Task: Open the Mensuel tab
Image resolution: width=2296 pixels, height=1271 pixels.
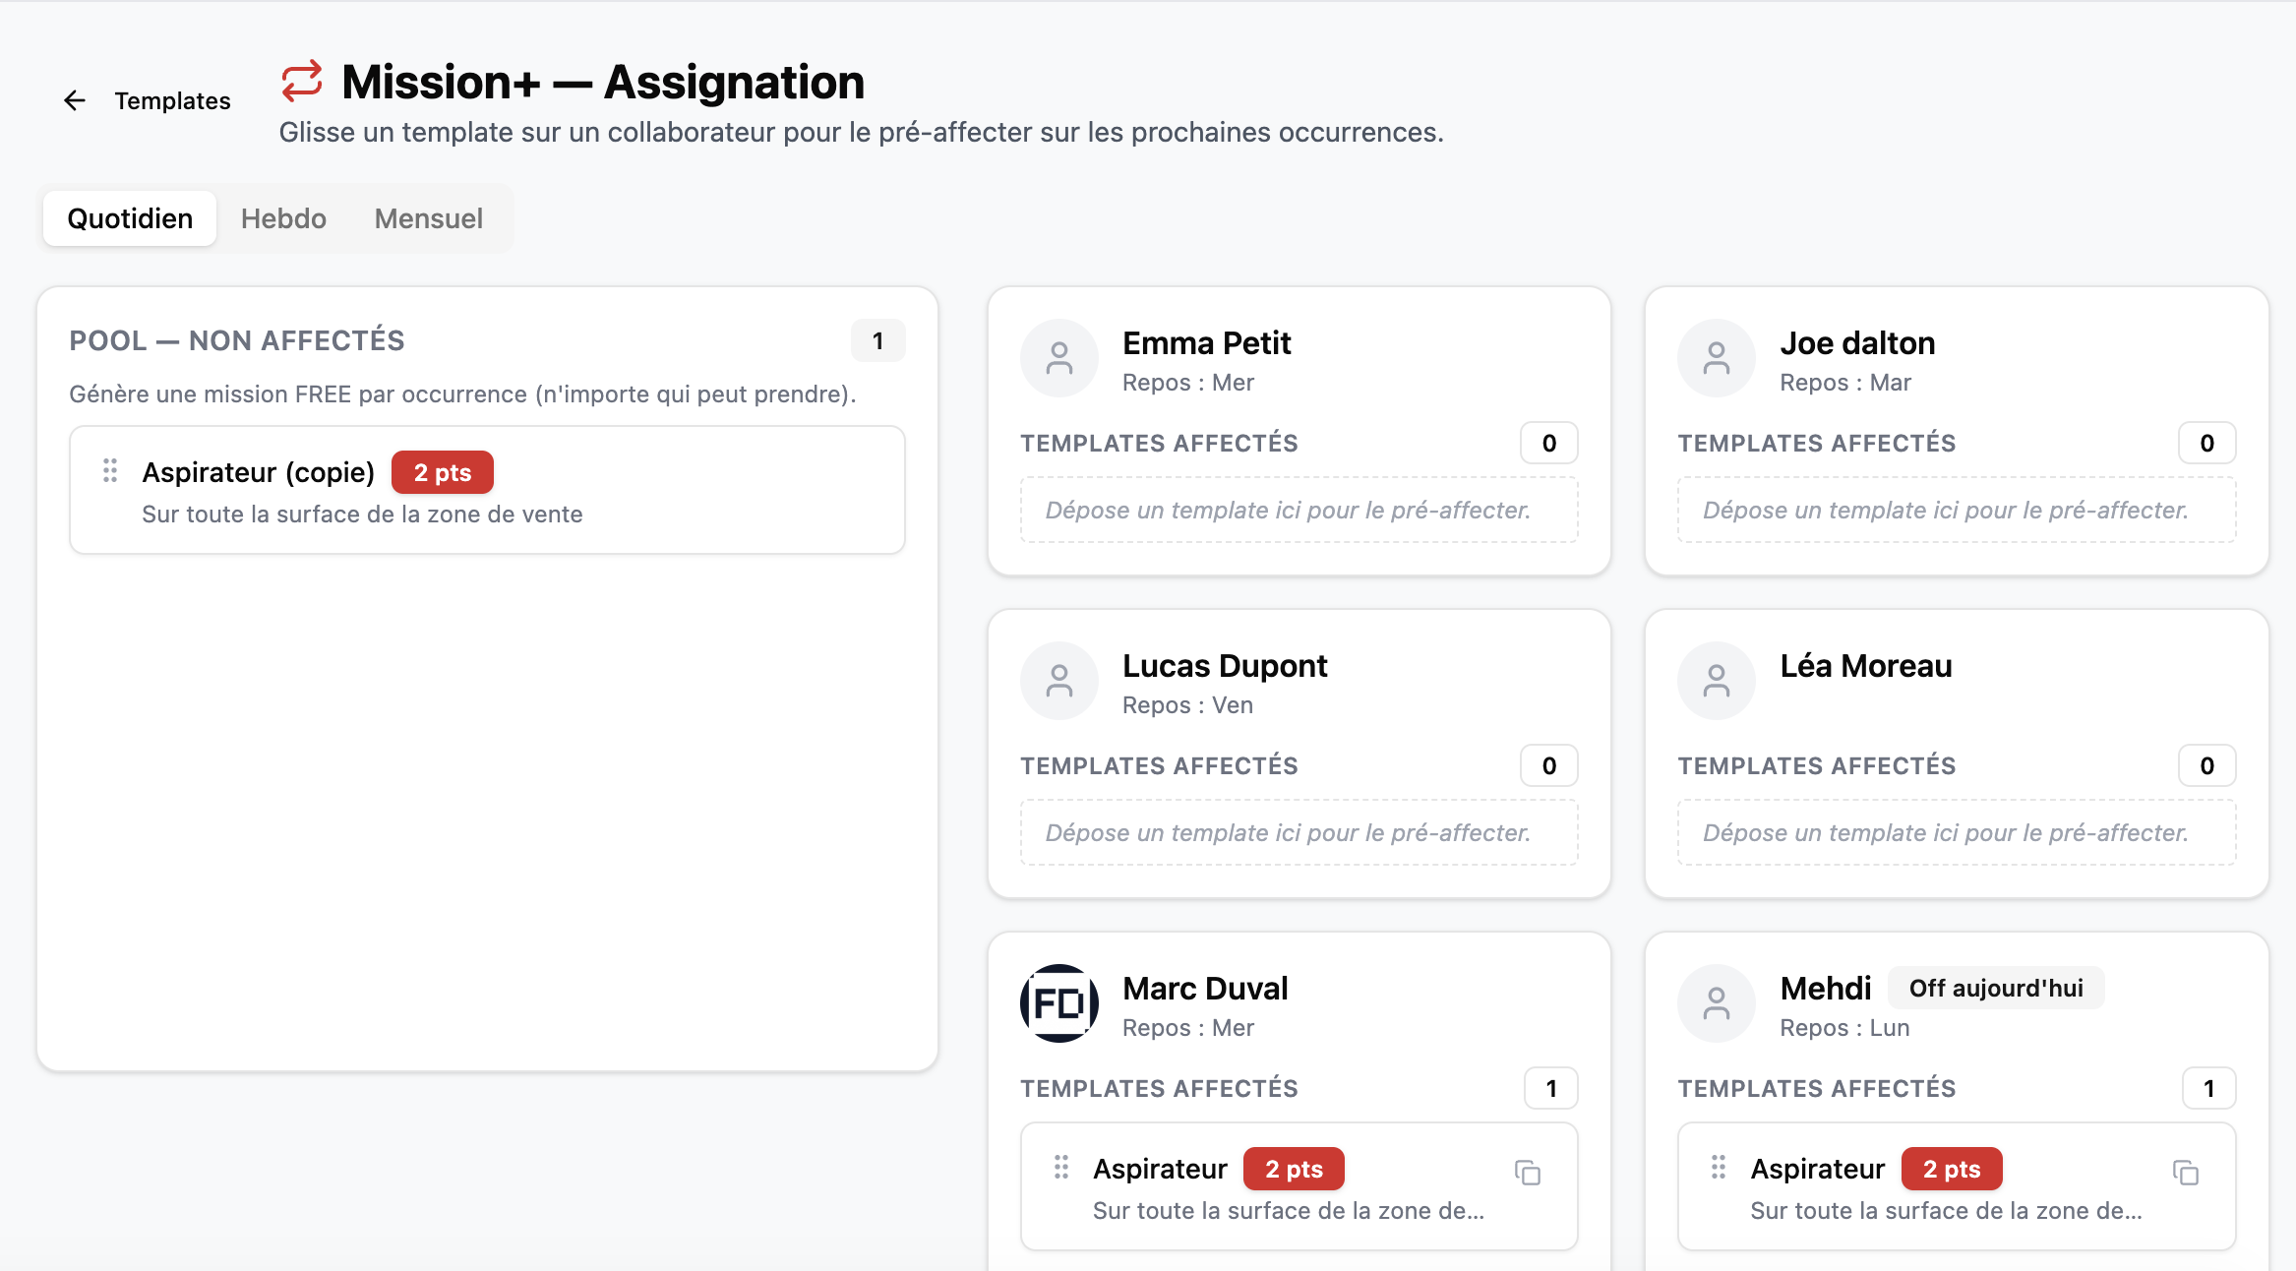Action: [x=429, y=218]
